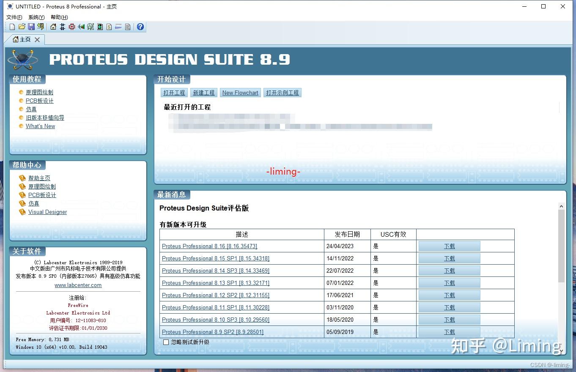Open the 原理图绘制 tutorial link
The image size is (576, 372).
pos(39,92)
